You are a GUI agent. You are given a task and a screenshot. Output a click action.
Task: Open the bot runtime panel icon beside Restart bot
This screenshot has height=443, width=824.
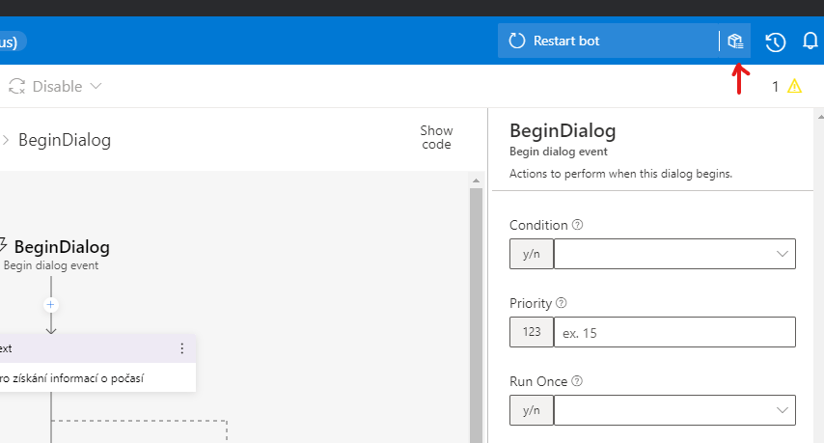735,41
